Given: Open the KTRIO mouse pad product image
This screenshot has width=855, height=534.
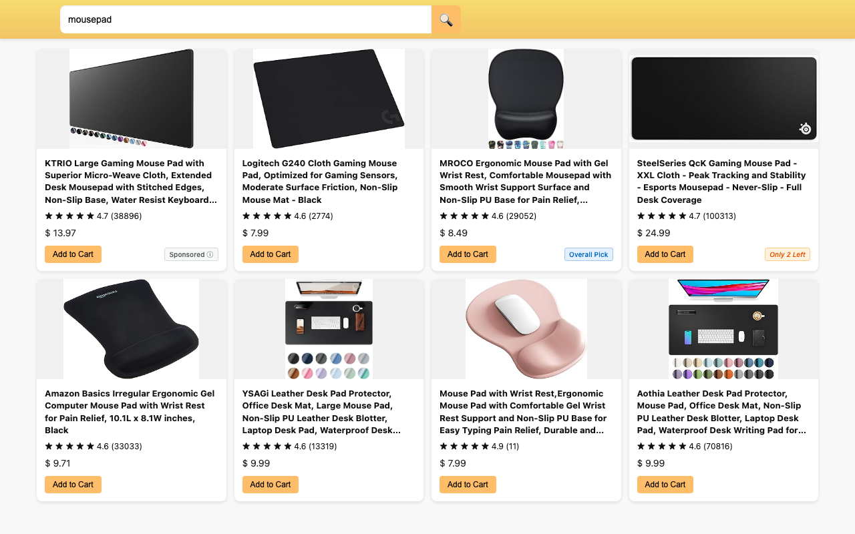Looking at the screenshot, I should pos(132,99).
